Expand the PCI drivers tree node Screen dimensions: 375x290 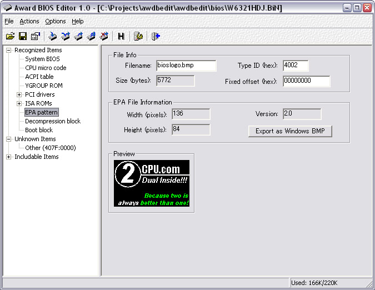(x=19, y=94)
